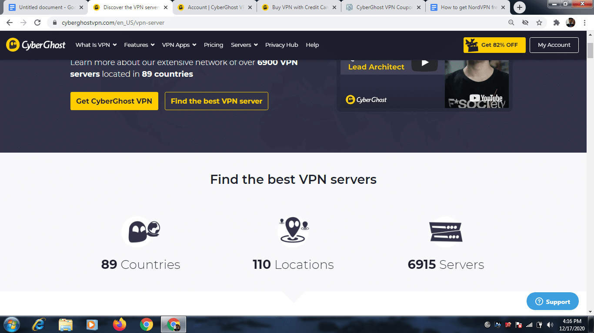594x333 pixels.
Task: Click the taskbar clock showing 4:16 PM
Action: coord(572,324)
